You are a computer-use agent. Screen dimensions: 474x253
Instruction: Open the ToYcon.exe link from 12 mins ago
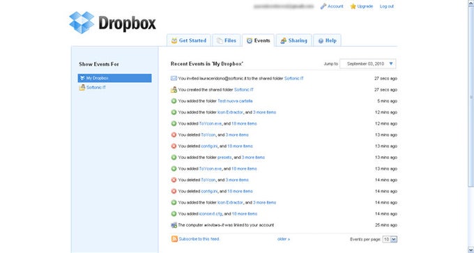(211, 123)
